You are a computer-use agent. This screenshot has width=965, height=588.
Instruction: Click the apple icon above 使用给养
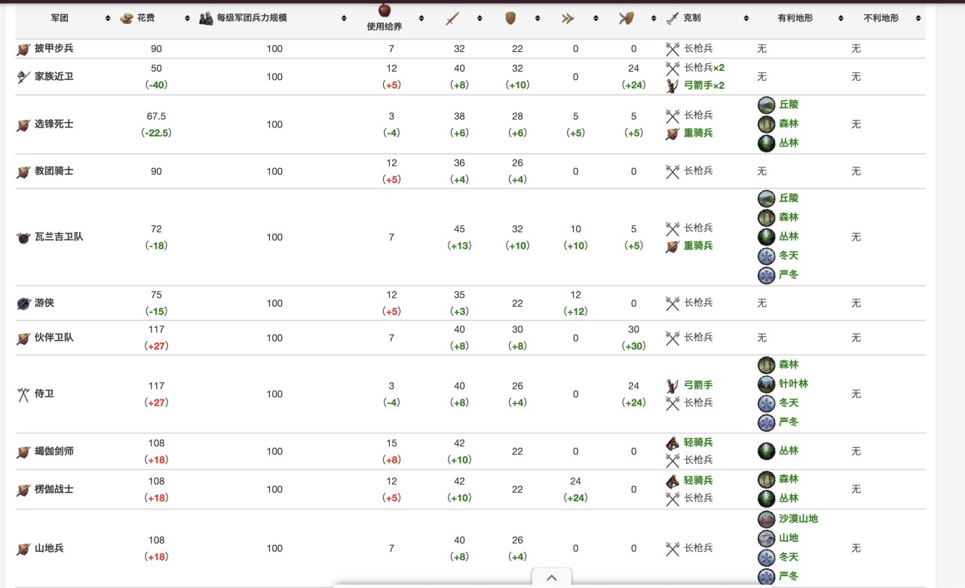tap(384, 9)
